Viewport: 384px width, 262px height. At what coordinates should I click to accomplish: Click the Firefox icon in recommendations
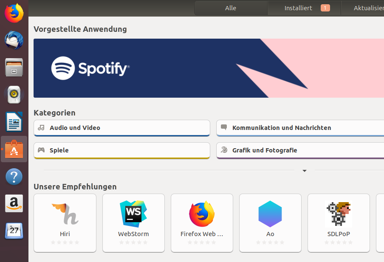pyautogui.click(x=202, y=214)
